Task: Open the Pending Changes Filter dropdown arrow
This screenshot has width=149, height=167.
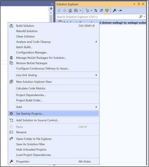Action: 92,10
